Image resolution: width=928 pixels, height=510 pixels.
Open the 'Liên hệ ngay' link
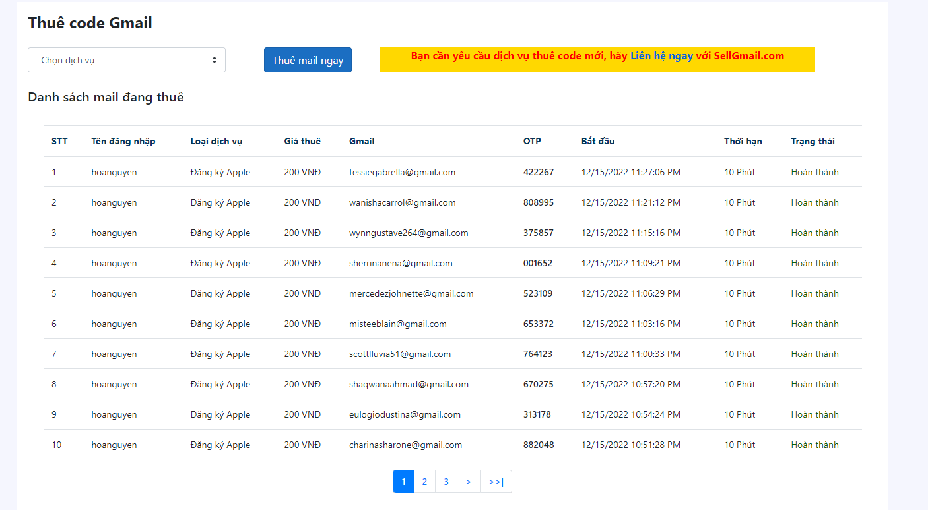click(x=661, y=56)
